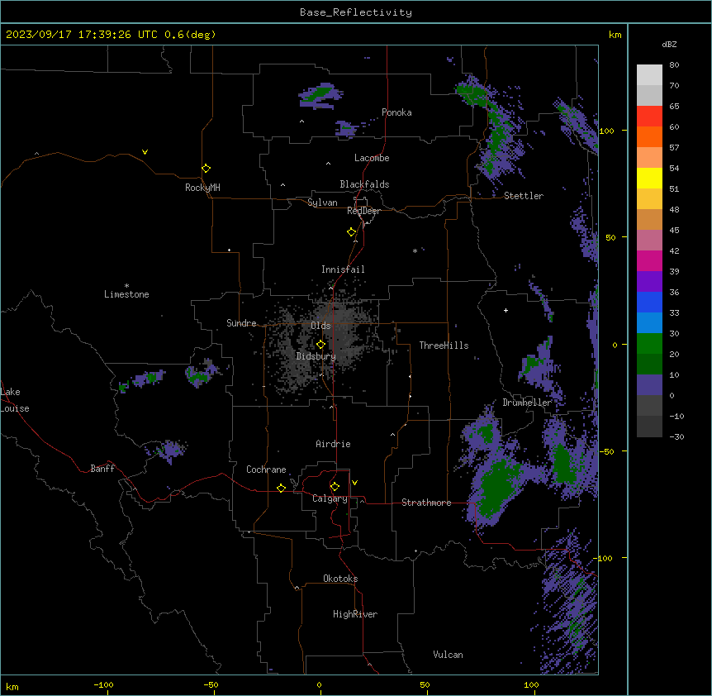712x696 pixels.
Task: Click the light gray 70-80 dBZ legend swatch
Action: (649, 75)
